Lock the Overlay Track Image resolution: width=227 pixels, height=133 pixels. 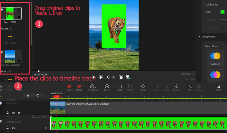coord(7,128)
